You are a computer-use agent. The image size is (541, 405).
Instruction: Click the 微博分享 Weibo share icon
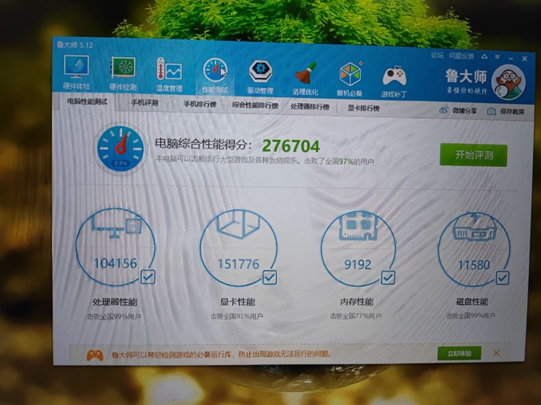(x=444, y=110)
